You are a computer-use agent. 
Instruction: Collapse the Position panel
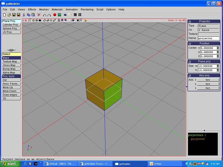(x=190, y=44)
